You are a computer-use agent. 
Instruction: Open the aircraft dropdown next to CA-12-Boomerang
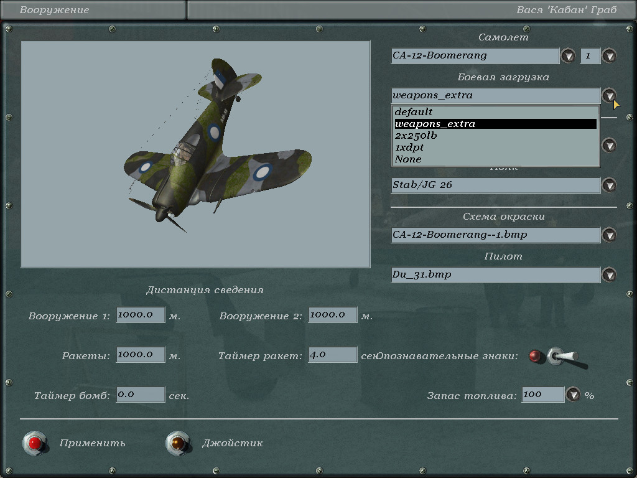tap(568, 55)
